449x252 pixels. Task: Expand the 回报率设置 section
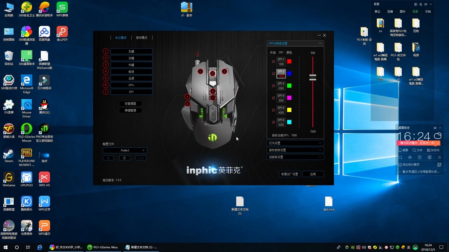295,157
